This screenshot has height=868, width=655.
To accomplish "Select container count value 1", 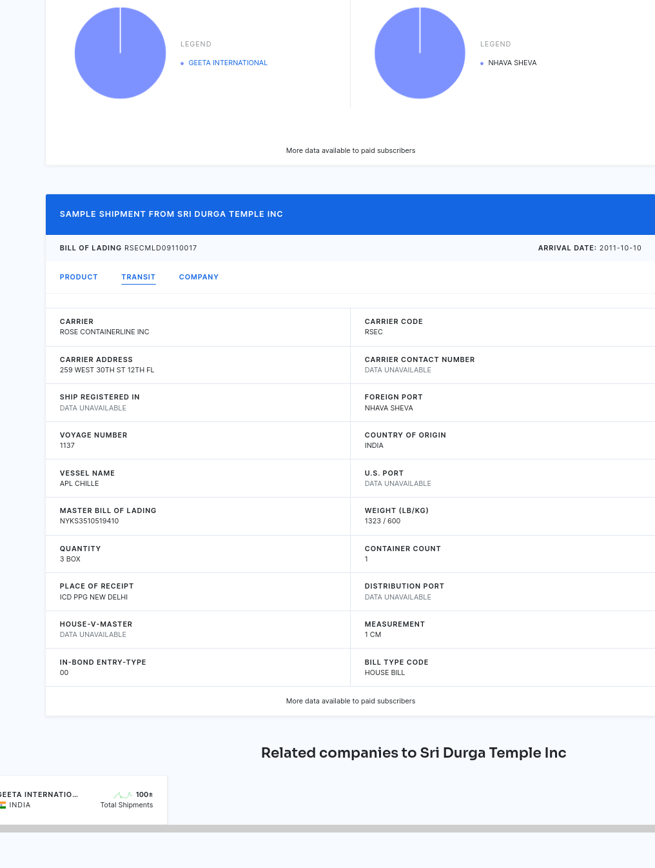I will pyautogui.click(x=366, y=559).
